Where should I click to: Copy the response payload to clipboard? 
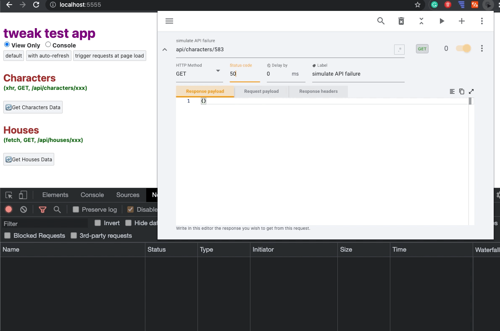click(462, 91)
